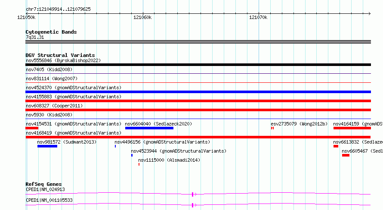Viewport: 383px width, 210px height.
Task: Click the gray 7q31.31 cytogenetic band bar
Action: point(198,42)
